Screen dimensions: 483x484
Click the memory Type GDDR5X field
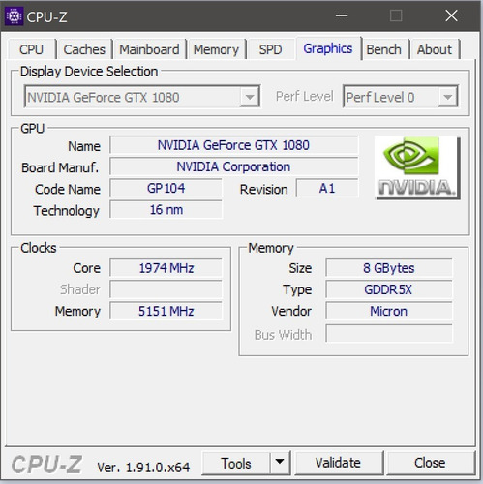[389, 289]
